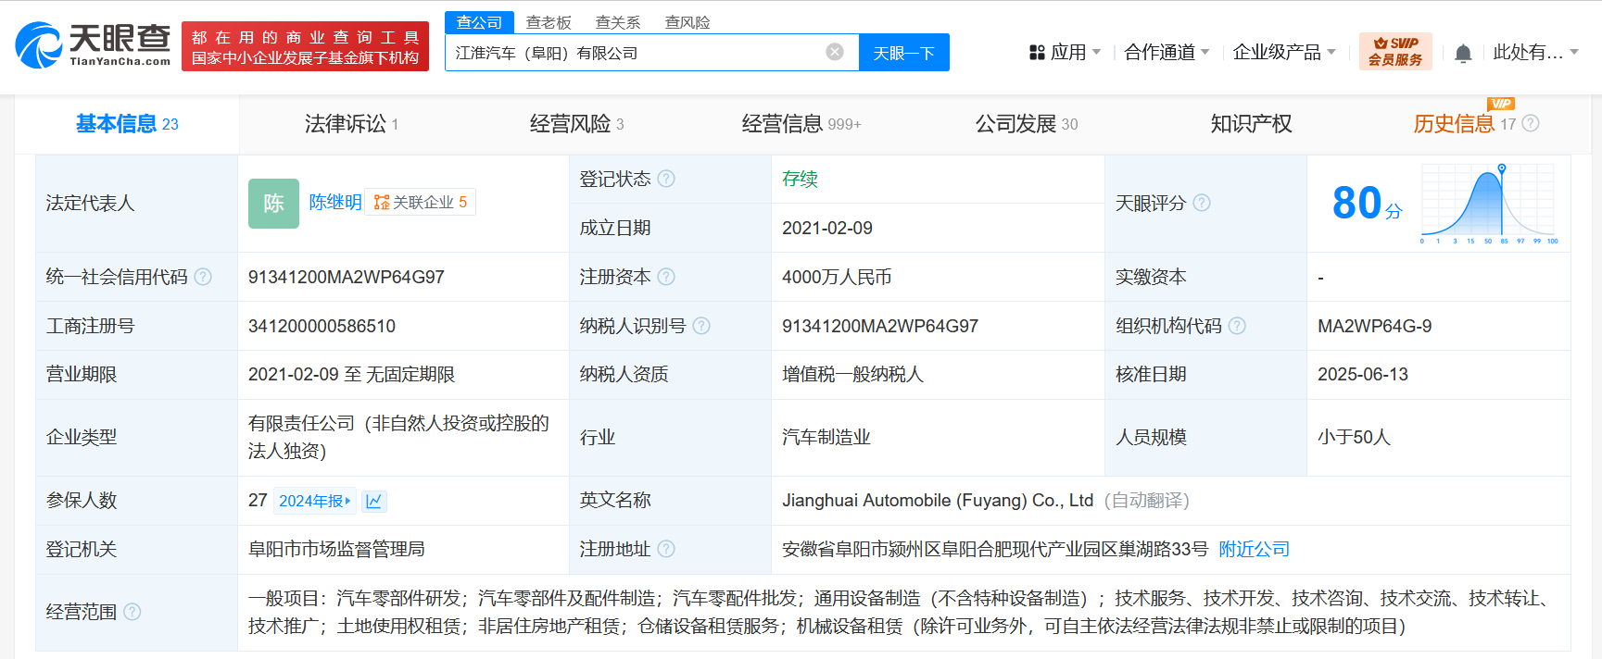Click the 阜阳市市场监督管理局 registration authority
This screenshot has height=659, width=1602.
tap(336, 549)
